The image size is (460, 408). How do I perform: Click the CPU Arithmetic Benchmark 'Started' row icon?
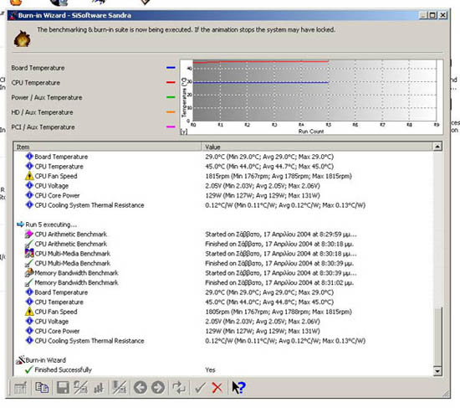[x=28, y=235]
